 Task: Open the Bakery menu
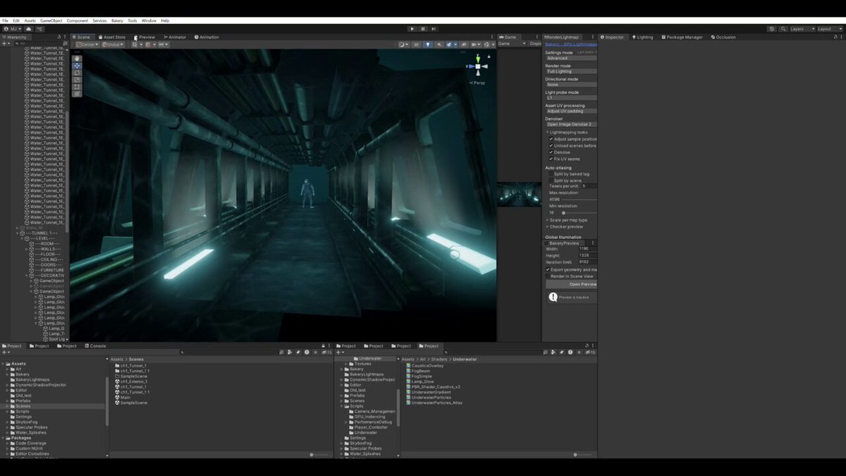point(117,20)
